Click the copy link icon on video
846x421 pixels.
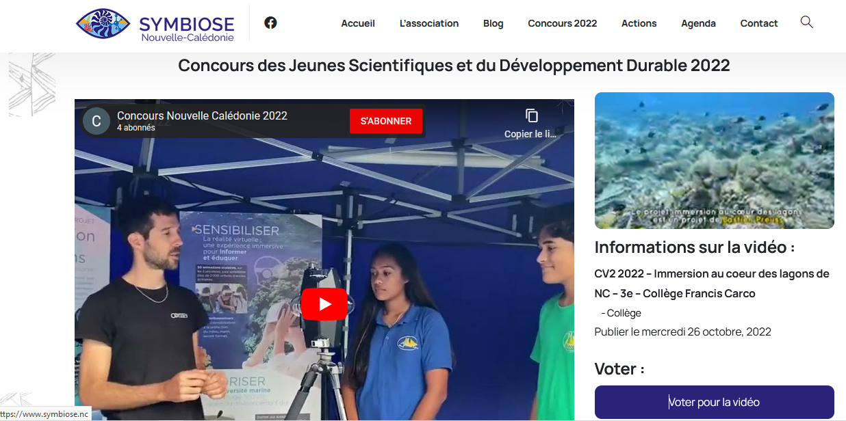pyautogui.click(x=532, y=116)
